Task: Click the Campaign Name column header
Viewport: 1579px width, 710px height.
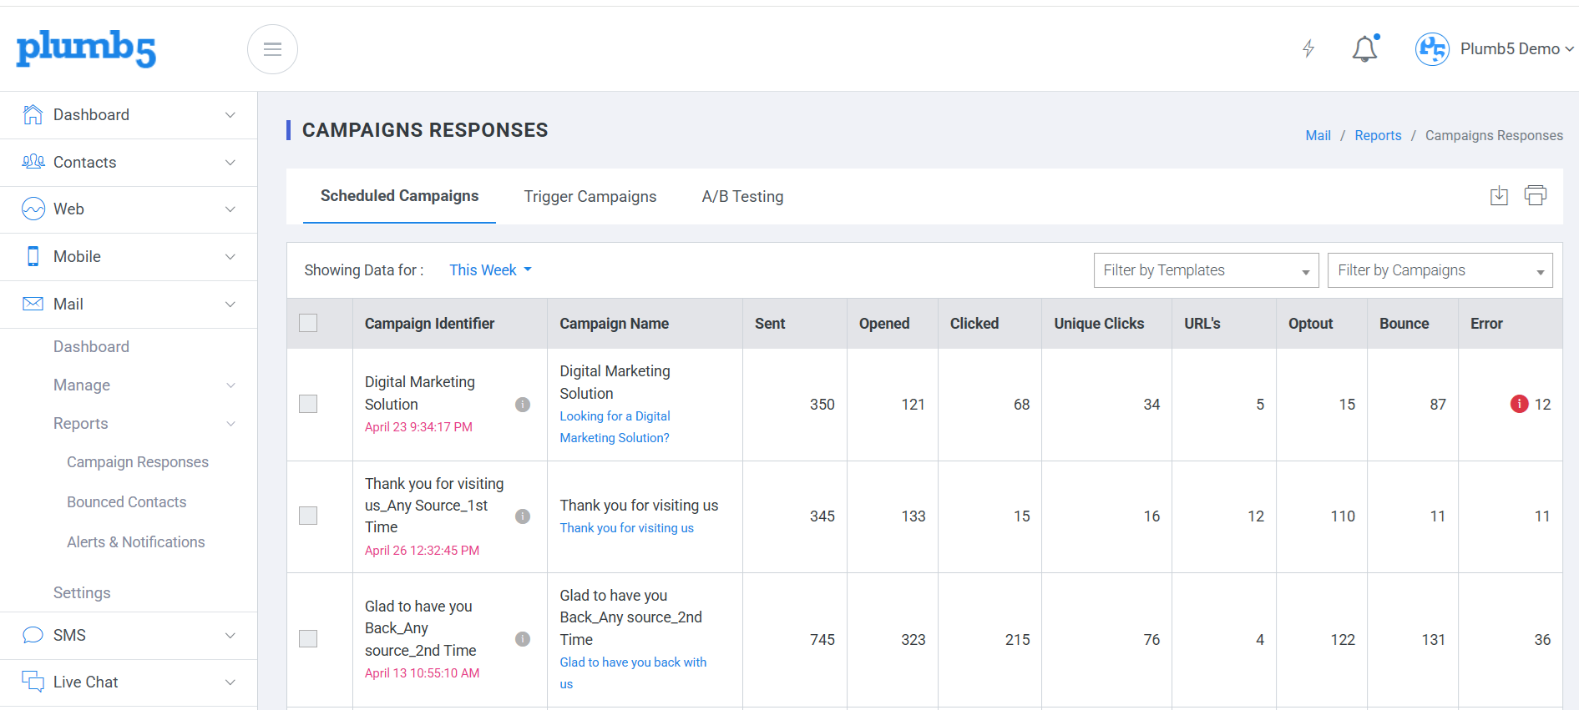Action: 614,324
